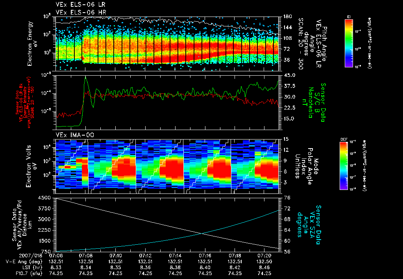Click the 45.0 nT tick label
The image size is (403, 279).
[x=289, y=75]
